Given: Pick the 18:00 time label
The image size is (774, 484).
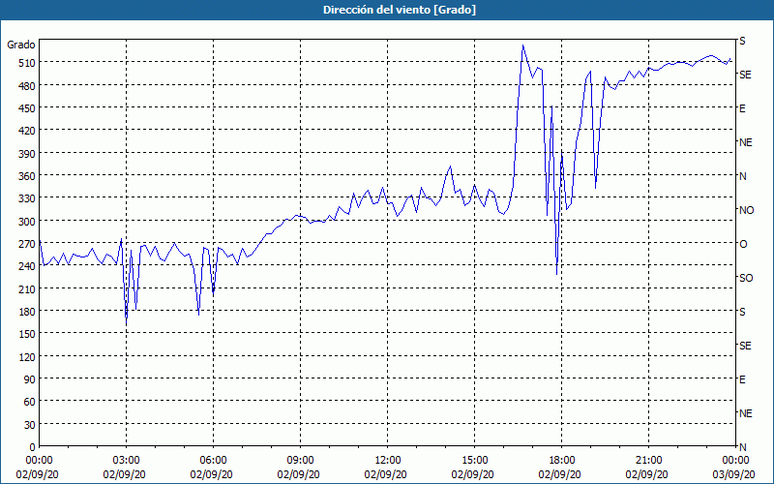Looking at the screenshot, I should [x=562, y=461].
